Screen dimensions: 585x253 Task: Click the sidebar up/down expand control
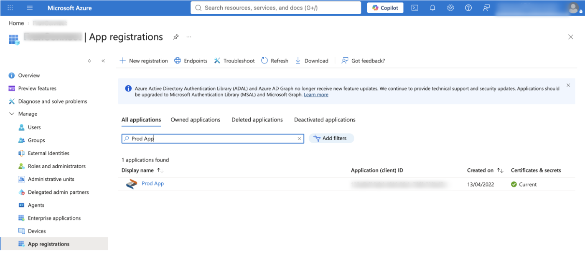[89, 61]
